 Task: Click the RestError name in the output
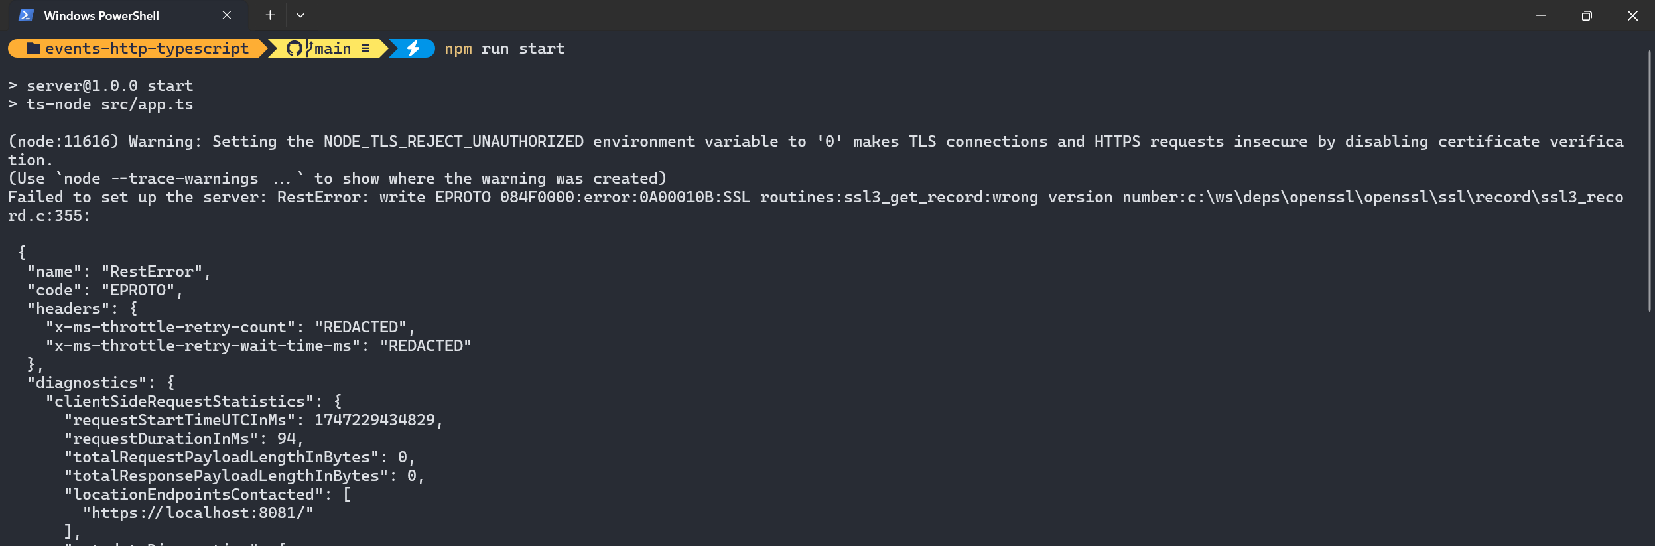153,271
